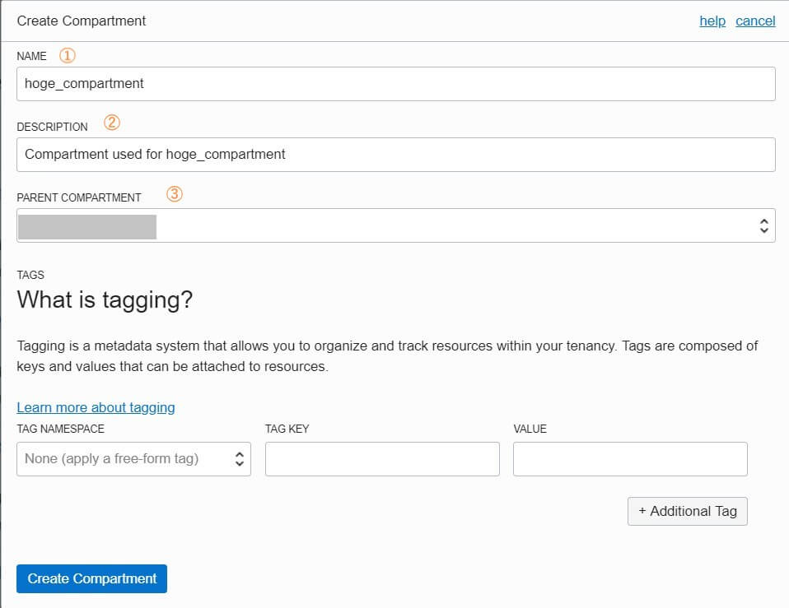789x608 pixels.
Task: Select the grayed-out parent compartment value
Action: tap(87, 227)
